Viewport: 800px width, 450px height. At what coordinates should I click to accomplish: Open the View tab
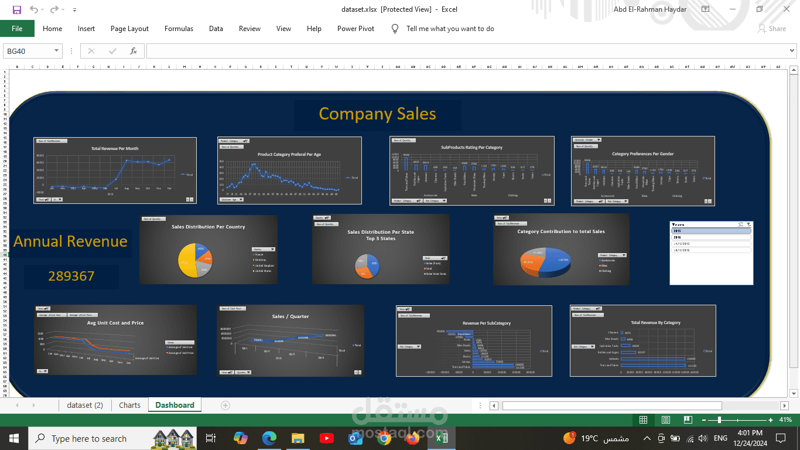tap(283, 29)
